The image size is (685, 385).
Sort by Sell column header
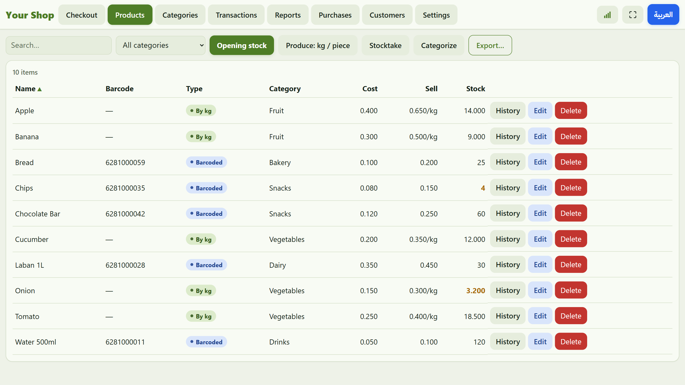click(x=431, y=89)
